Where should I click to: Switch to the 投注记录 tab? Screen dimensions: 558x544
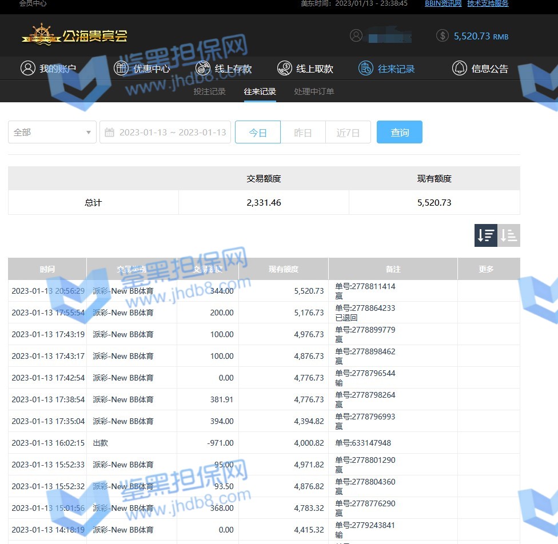coord(209,91)
